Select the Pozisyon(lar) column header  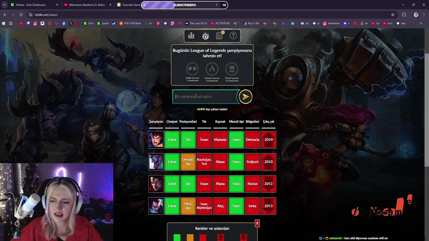point(188,122)
